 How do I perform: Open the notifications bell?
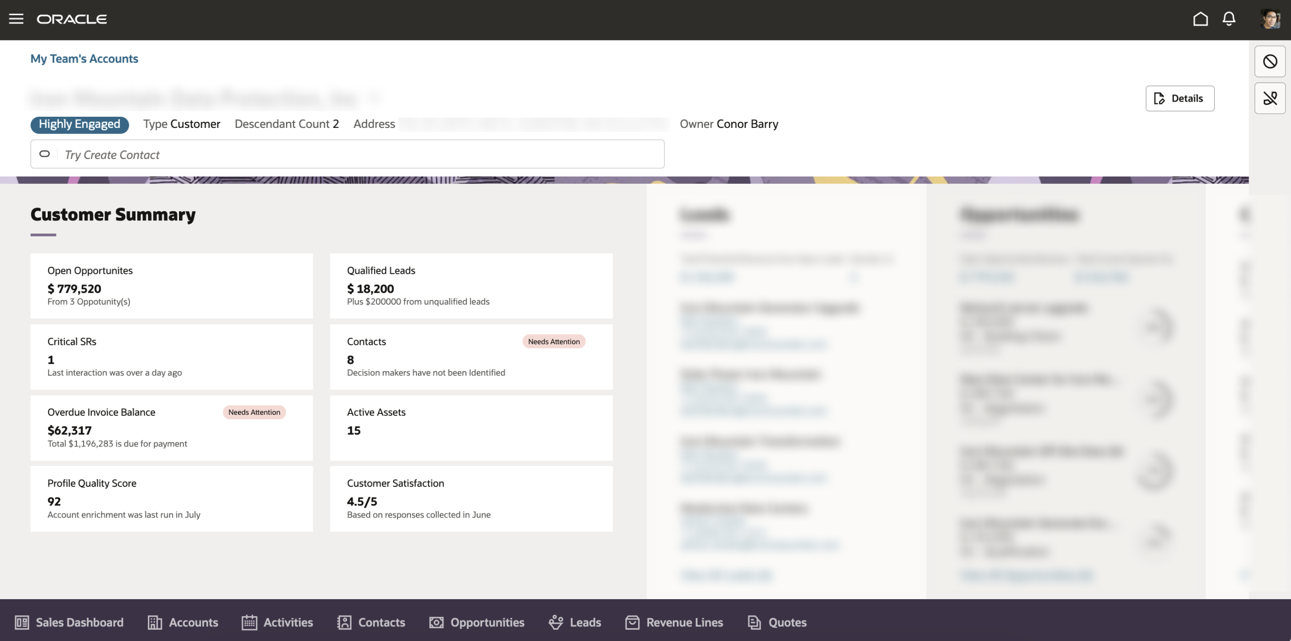1229,19
